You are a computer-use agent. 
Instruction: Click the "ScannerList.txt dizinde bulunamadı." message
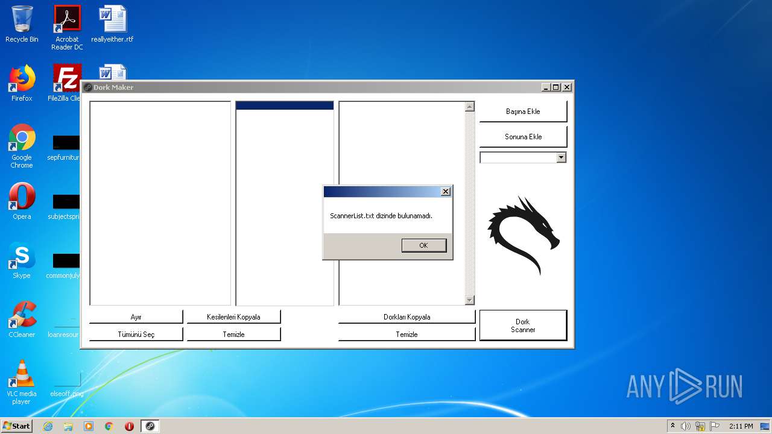[x=381, y=216]
